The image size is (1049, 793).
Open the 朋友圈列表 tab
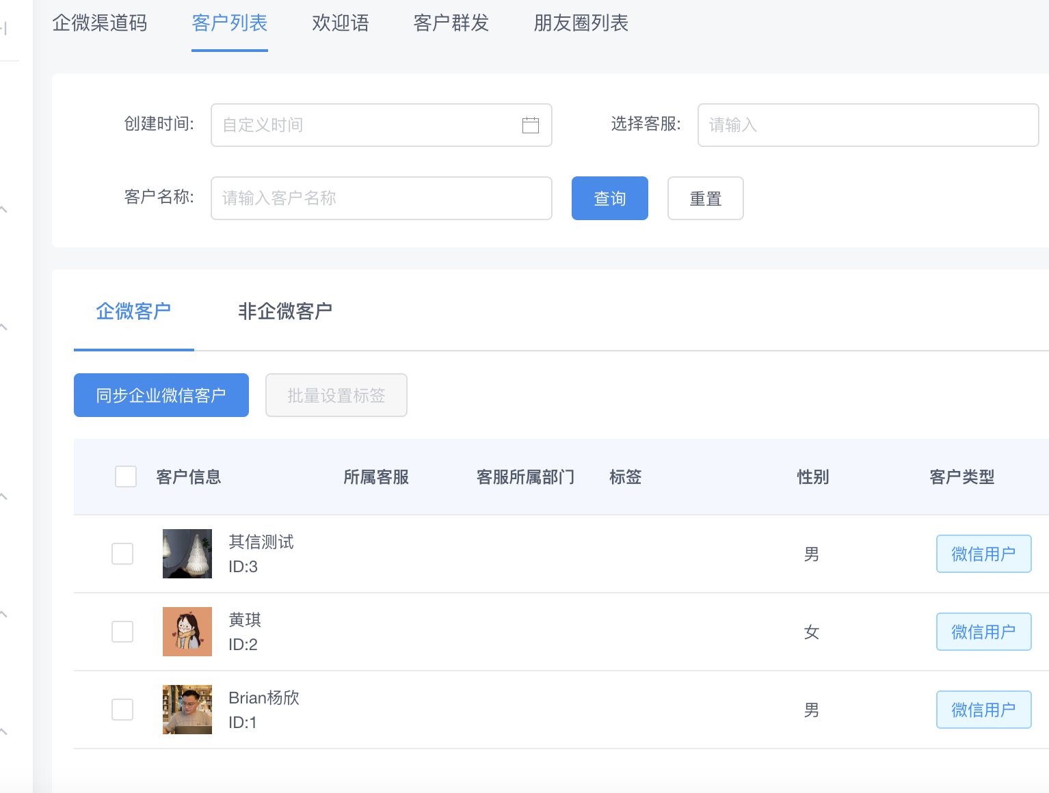pos(581,23)
